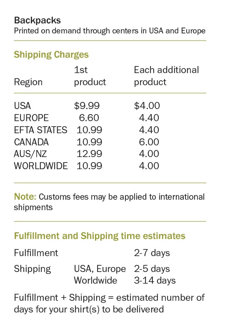Click the CANADA region label
Image resolution: width=225 pixels, height=333 pixels.
[31, 142]
